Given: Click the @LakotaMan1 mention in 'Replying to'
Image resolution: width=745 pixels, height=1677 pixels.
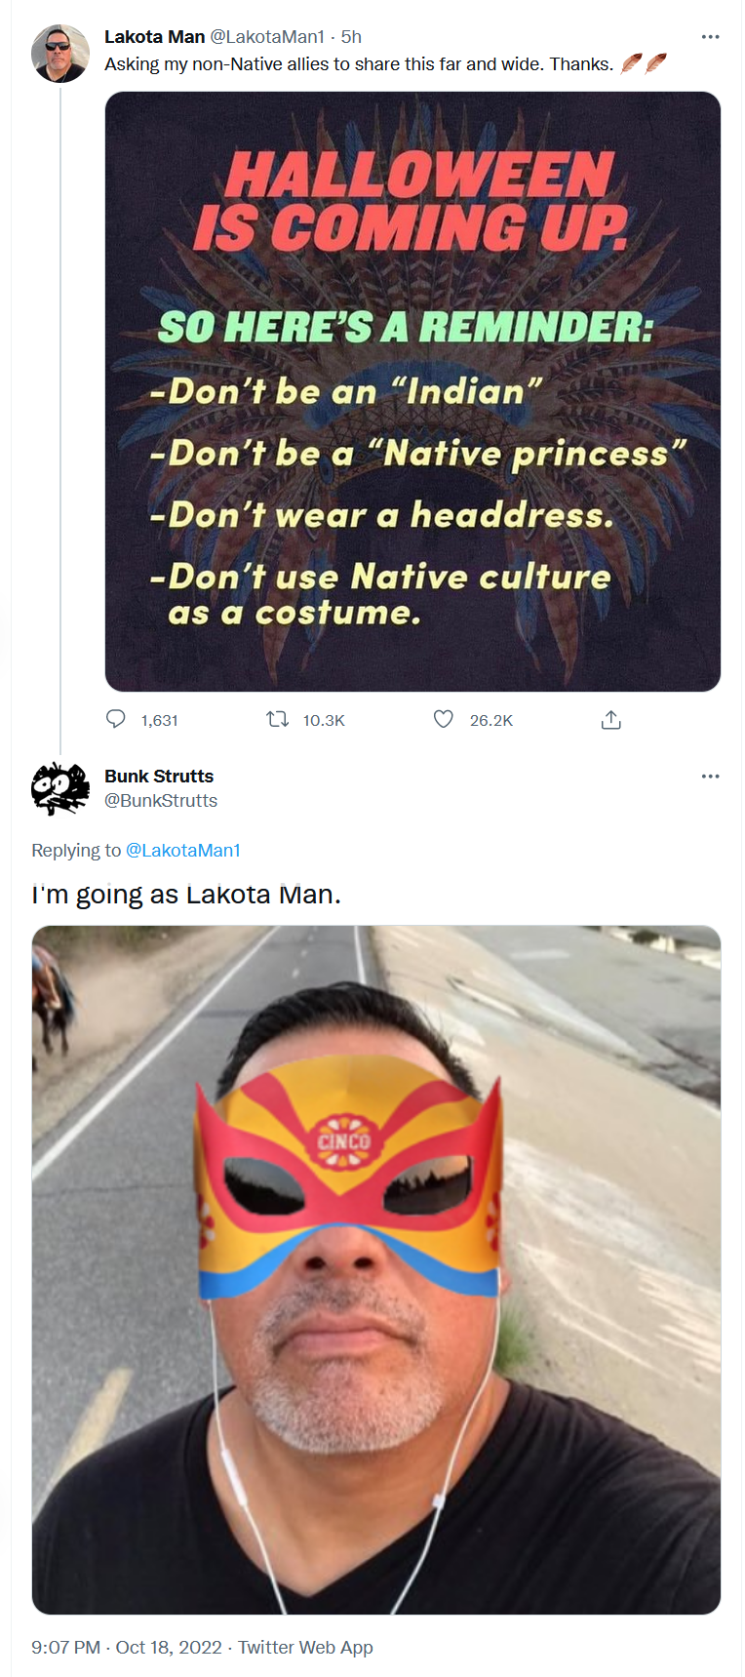Looking at the screenshot, I should (x=183, y=851).
